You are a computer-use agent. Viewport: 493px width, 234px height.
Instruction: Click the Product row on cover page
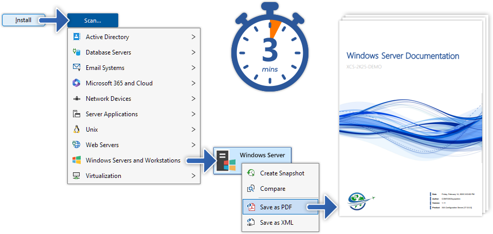[452, 208]
